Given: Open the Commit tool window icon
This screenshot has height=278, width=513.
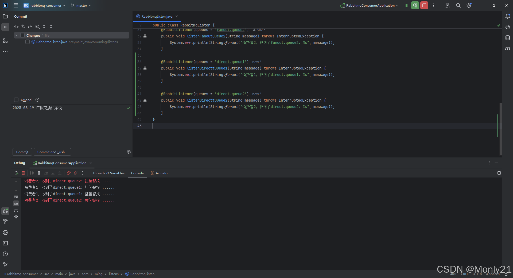Looking at the screenshot, I should [5, 27].
